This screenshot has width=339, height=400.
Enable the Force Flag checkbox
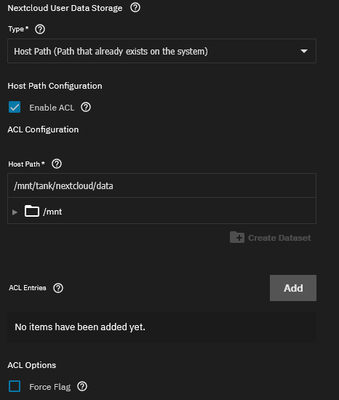15,386
